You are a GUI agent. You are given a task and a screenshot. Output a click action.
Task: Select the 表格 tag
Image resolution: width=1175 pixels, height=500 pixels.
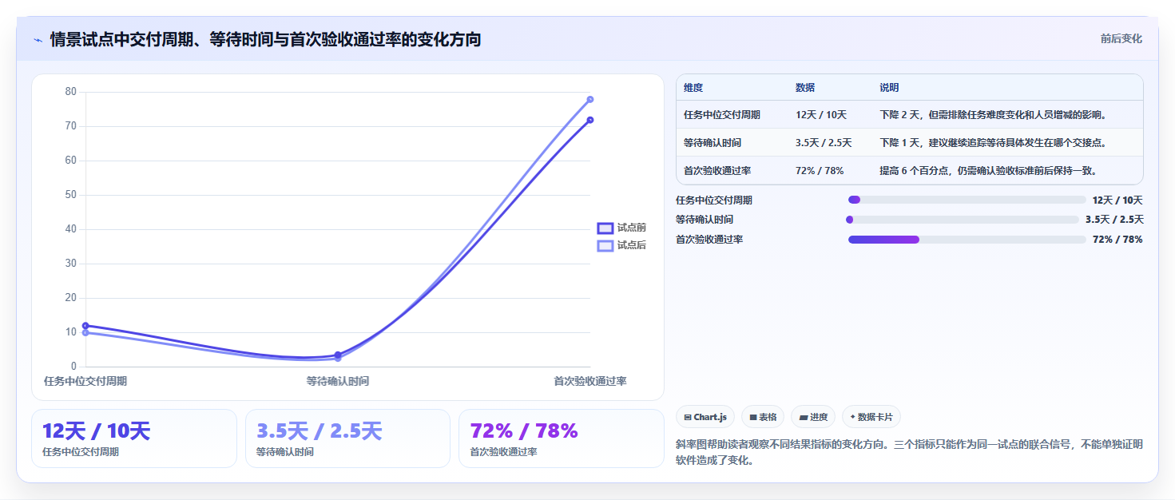click(763, 417)
